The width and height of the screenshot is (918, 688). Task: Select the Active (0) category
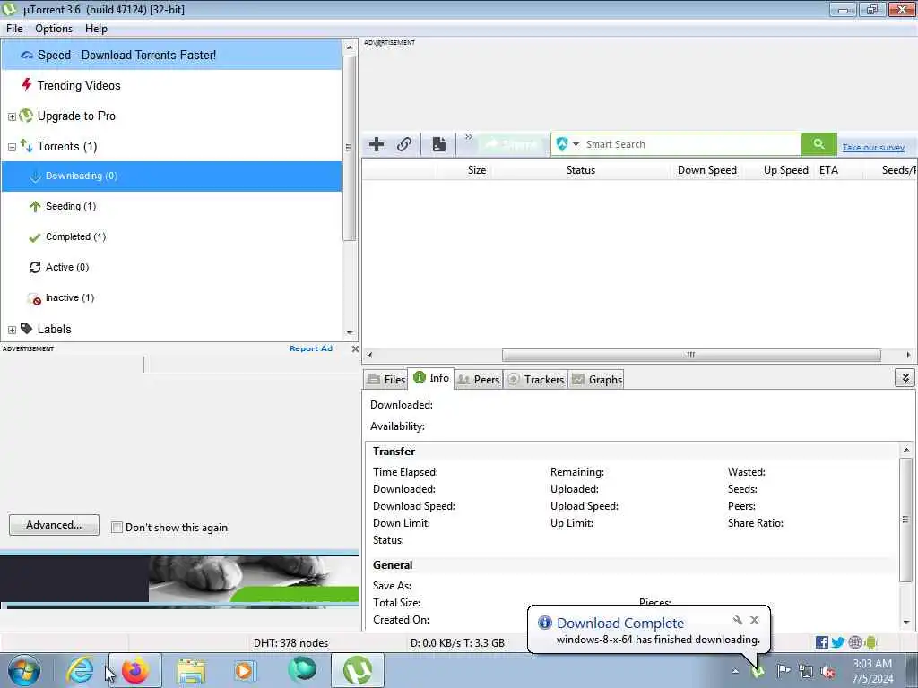66,267
